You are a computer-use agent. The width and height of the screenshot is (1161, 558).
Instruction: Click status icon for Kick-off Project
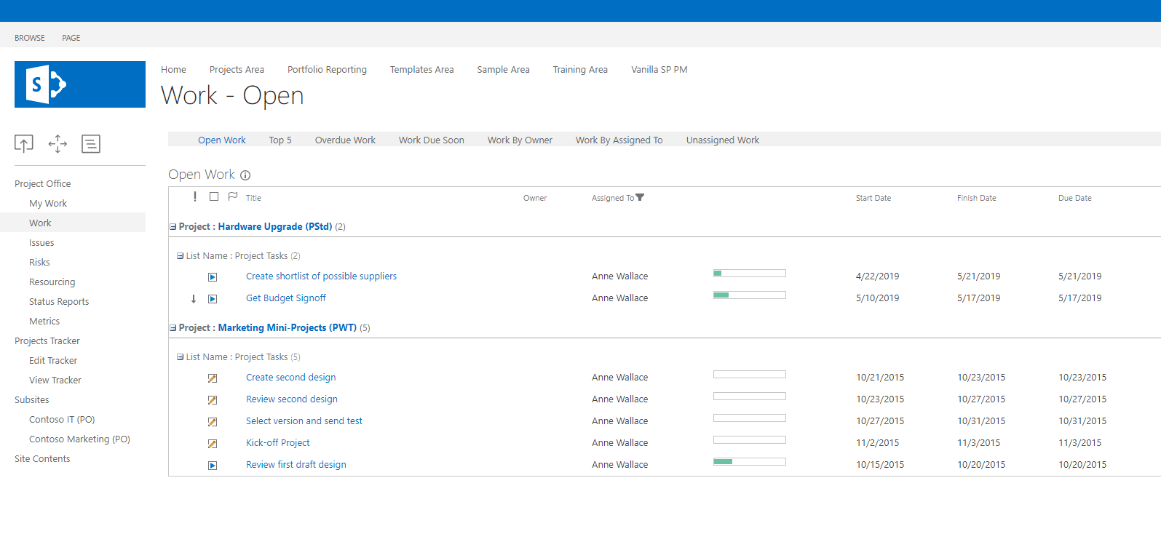pyautogui.click(x=213, y=444)
